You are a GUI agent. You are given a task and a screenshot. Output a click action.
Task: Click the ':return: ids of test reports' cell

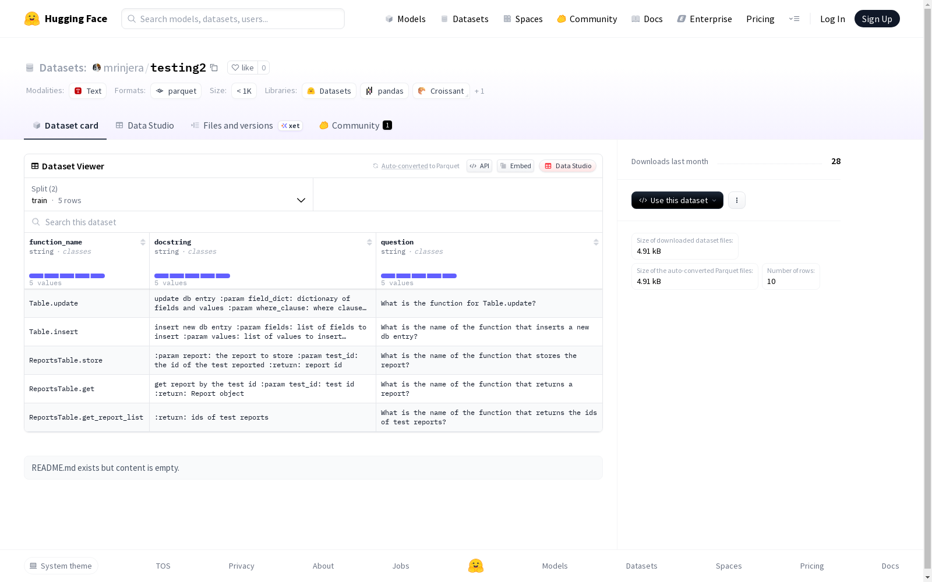pyautogui.click(x=263, y=417)
